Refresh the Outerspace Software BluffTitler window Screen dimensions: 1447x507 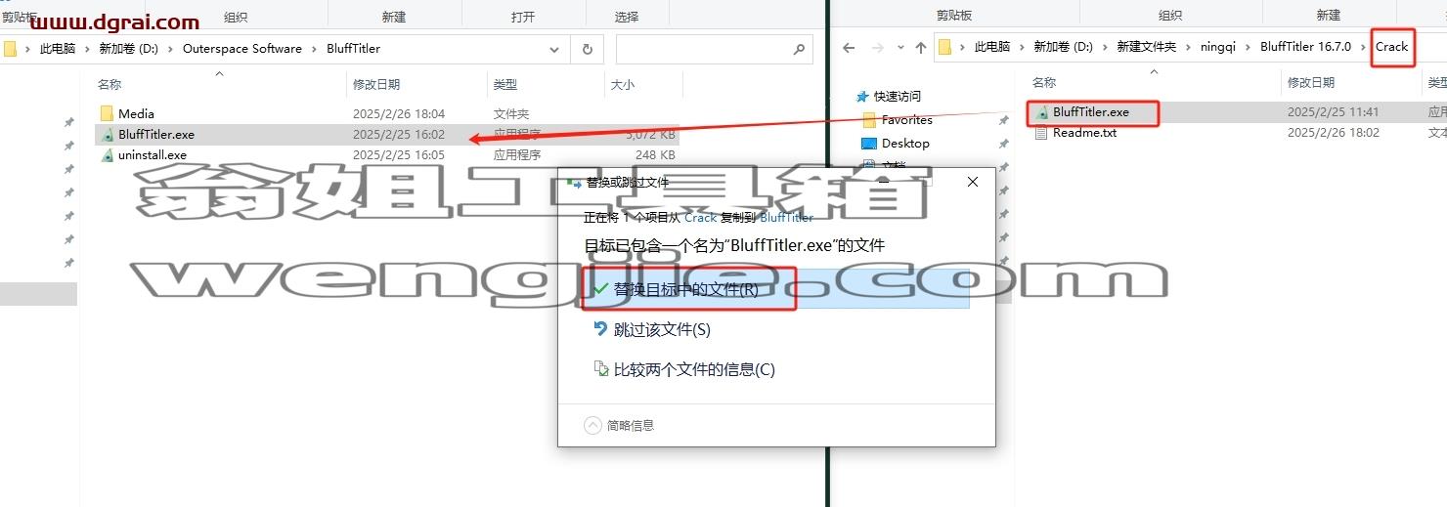click(587, 48)
